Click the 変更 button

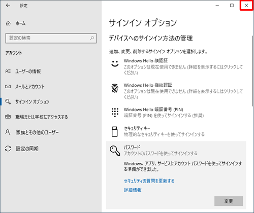(229, 201)
